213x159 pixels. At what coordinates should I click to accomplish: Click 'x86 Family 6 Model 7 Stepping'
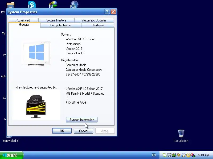85,94
